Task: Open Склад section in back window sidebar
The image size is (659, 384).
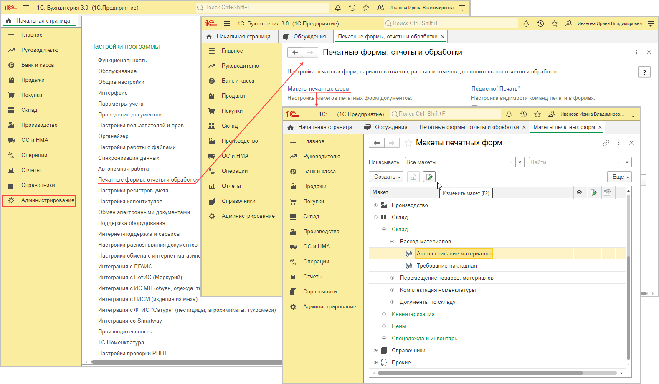Action: [29, 110]
